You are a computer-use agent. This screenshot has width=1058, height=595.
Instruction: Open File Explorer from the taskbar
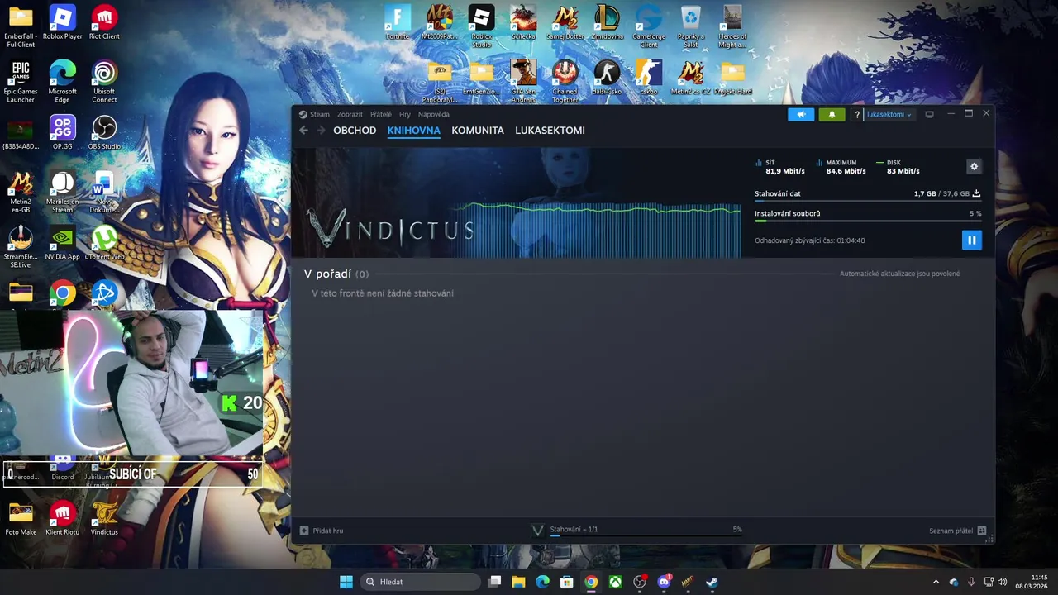[518, 582]
